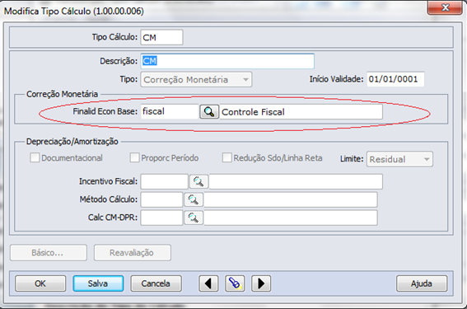Click the flashlight search icon
The width and height of the screenshot is (467, 309).
tap(235, 283)
